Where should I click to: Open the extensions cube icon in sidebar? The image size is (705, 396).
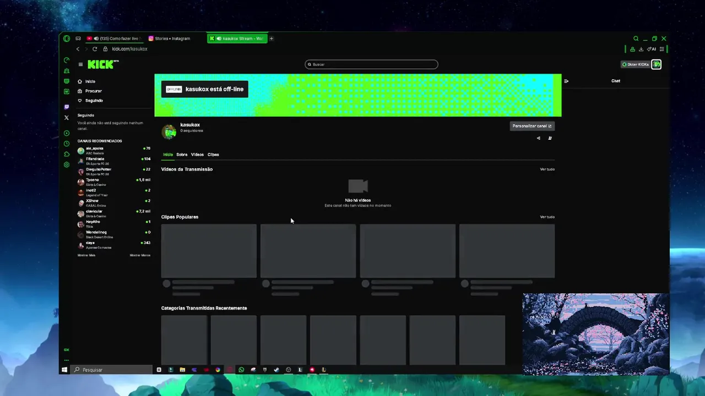[67, 154]
